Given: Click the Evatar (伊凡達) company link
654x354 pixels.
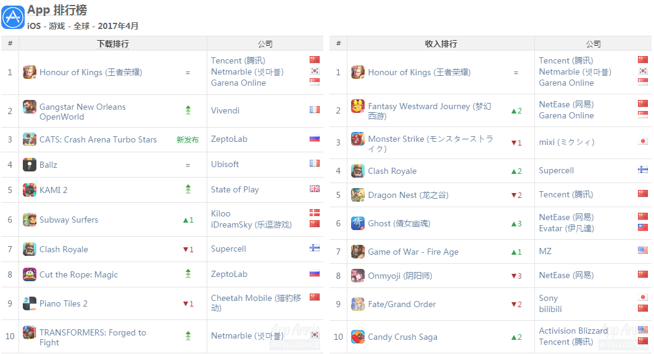Looking at the screenshot, I should coord(566,228).
